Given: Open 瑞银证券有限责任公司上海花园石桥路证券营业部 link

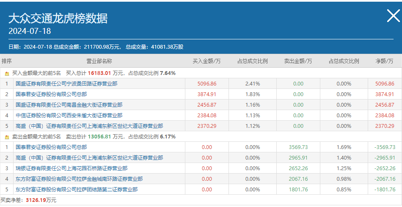Looking at the screenshot, I should (x=72, y=168).
